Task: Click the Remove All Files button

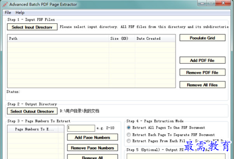Action: click(202, 85)
